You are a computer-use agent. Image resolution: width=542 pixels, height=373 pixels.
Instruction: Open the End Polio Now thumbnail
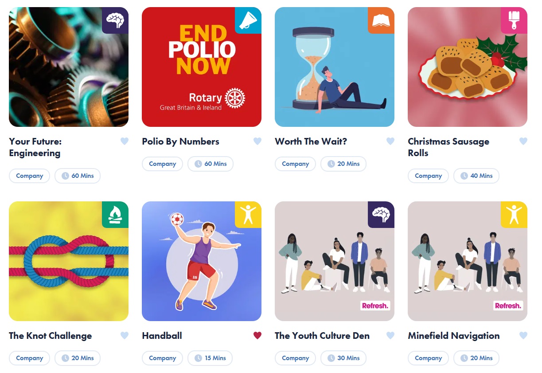coord(202,67)
